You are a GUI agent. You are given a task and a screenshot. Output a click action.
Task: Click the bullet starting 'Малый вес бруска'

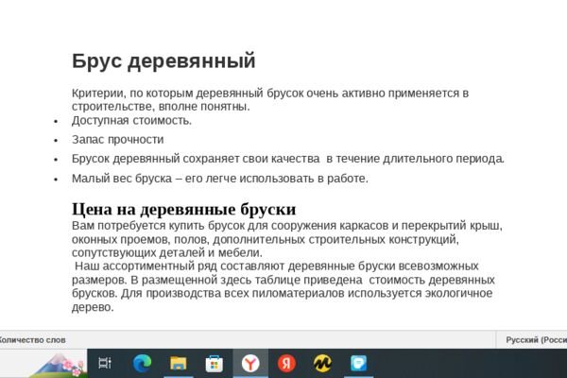click(220, 179)
